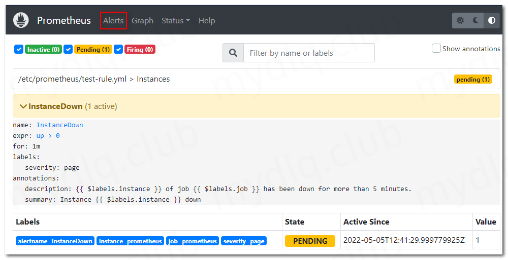Open the Graph page

pyautogui.click(x=142, y=21)
